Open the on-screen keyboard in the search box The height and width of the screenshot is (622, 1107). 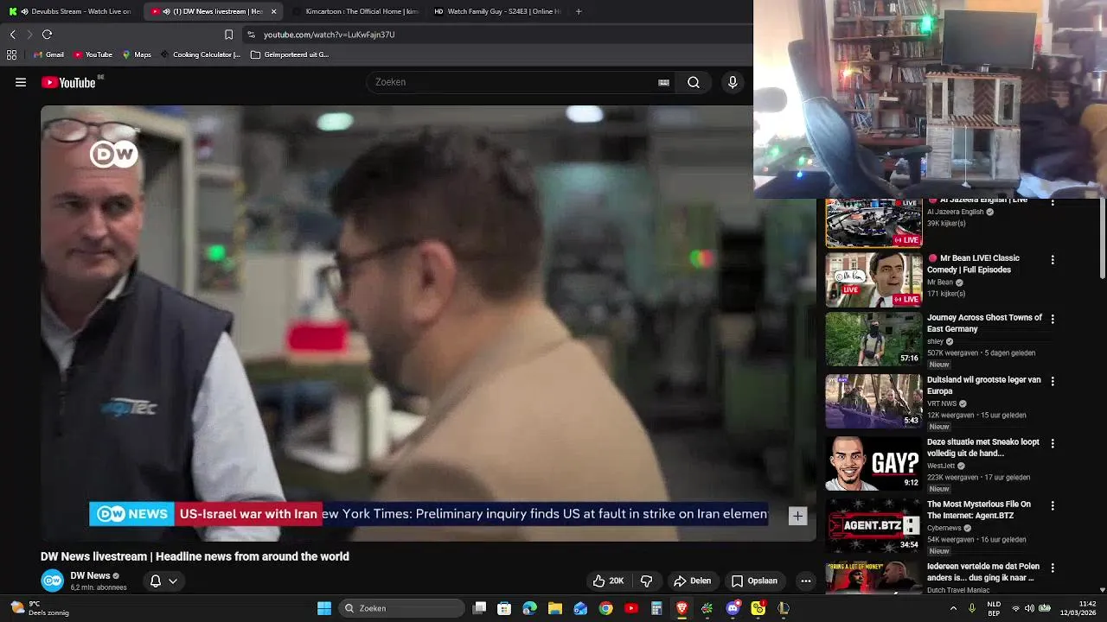coord(663,82)
